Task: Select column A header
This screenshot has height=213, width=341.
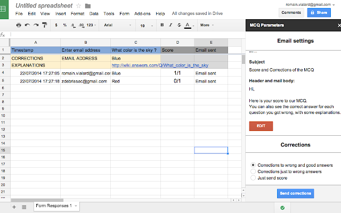Action: [x=36, y=43]
